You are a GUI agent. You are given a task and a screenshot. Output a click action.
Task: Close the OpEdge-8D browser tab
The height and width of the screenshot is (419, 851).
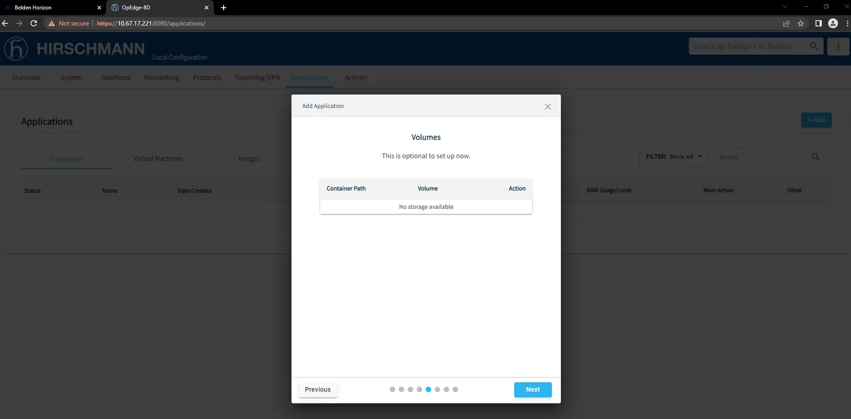pyautogui.click(x=206, y=8)
